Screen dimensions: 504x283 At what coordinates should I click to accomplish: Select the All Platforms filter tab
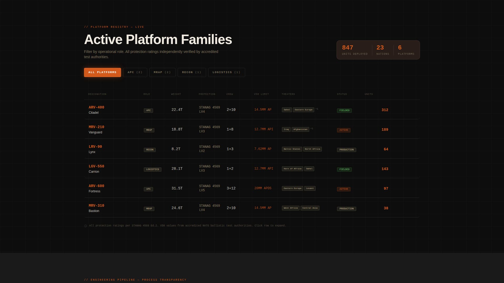click(x=102, y=72)
